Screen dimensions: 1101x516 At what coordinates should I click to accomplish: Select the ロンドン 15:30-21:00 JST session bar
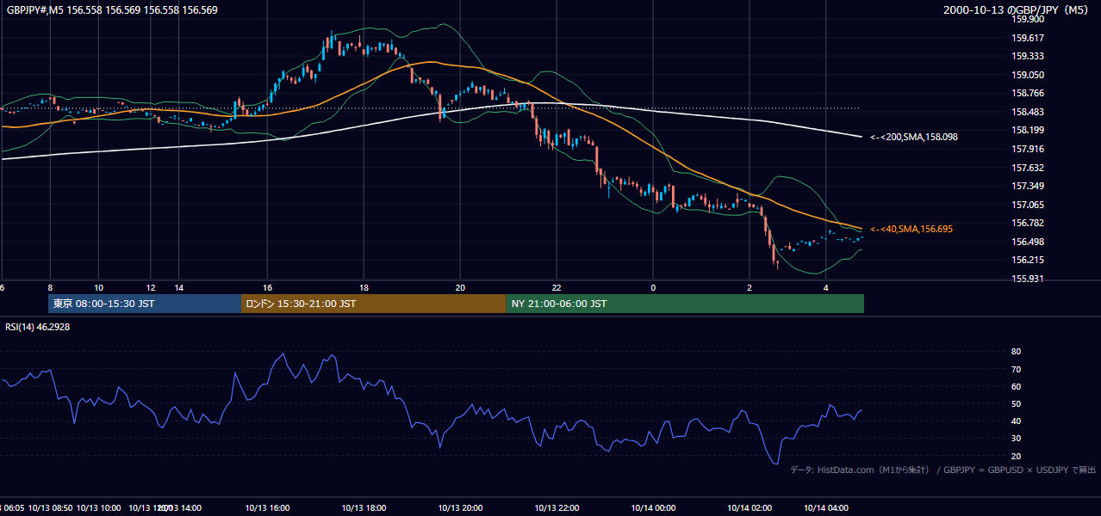(x=373, y=304)
